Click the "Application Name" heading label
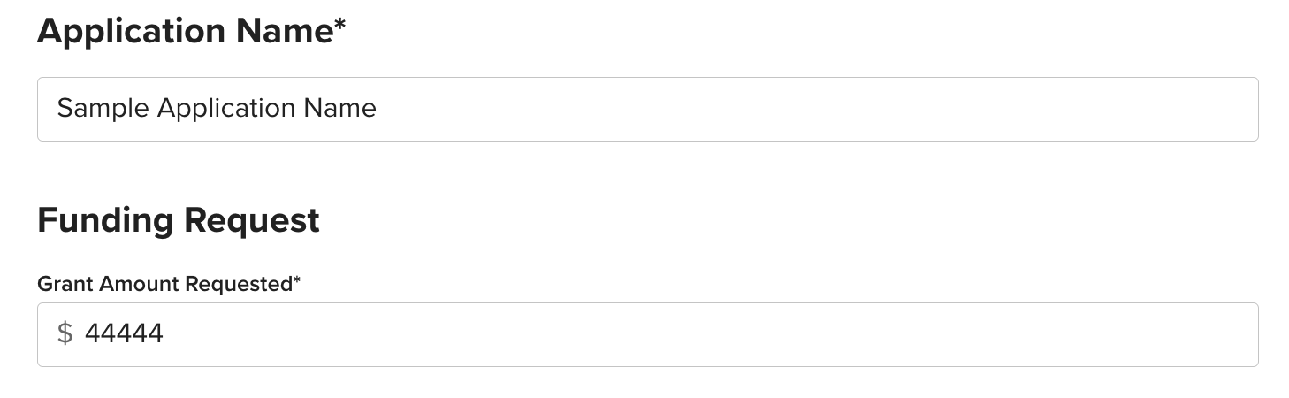This screenshot has height=398, width=1289. pyautogui.click(x=185, y=31)
